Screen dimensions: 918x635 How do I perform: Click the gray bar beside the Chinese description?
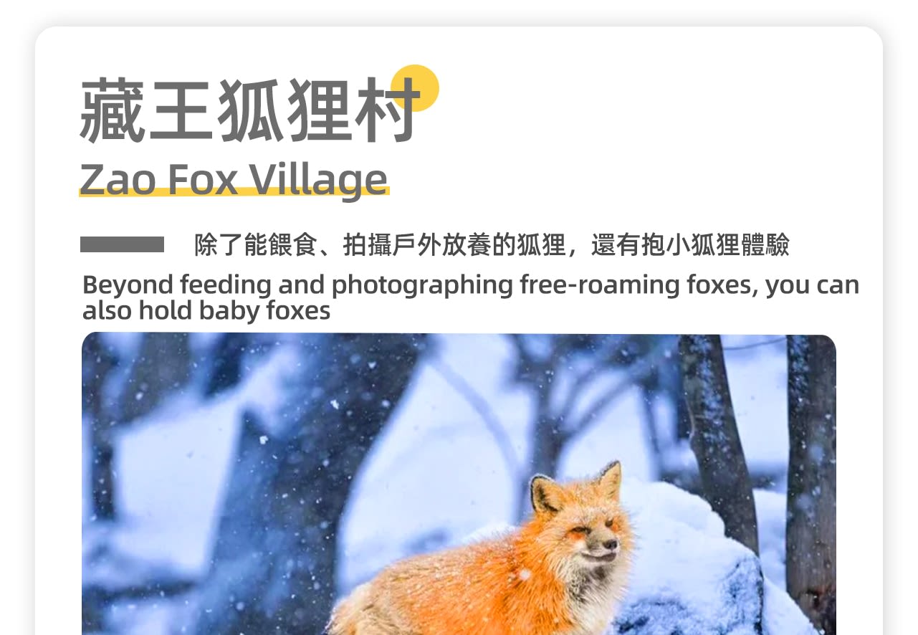122,244
